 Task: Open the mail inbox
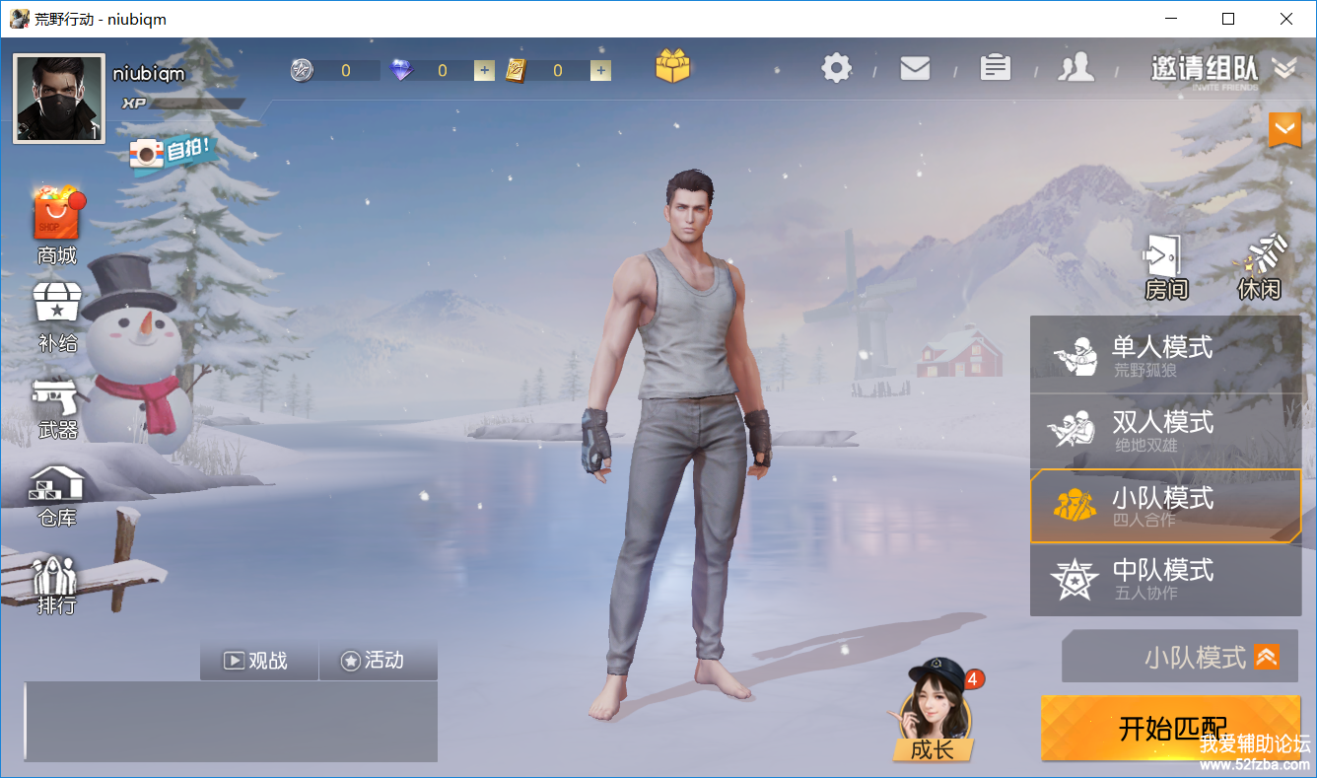[x=915, y=68]
